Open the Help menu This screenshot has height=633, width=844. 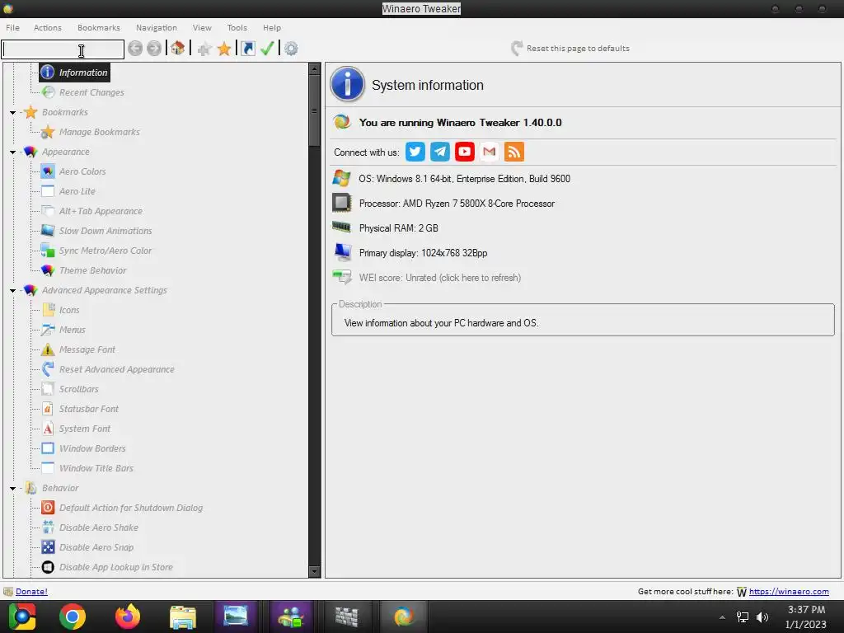click(x=272, y=27)
